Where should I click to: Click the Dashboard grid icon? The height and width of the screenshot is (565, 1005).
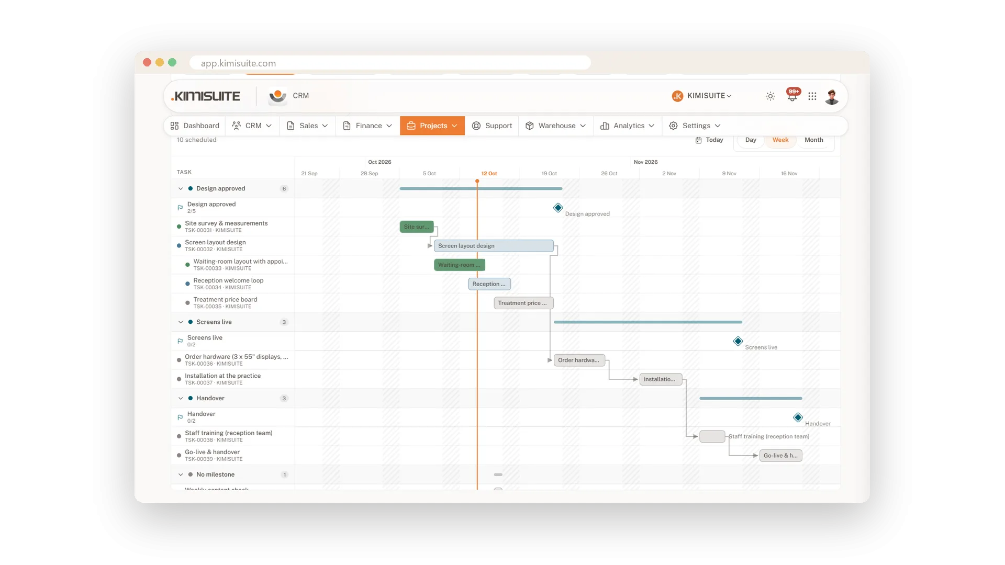[x=175, y=126]
